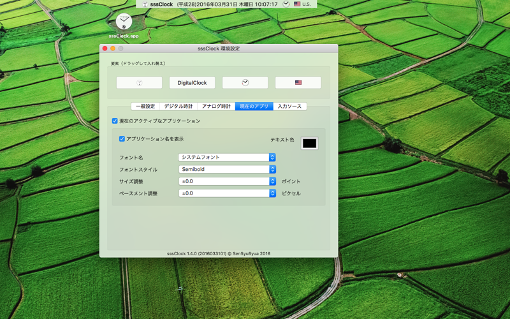Click the app icon element button

(139, 83)
